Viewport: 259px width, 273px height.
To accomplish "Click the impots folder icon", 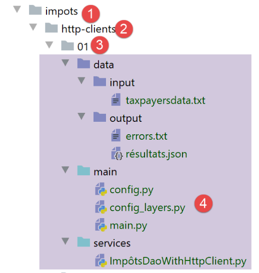I will 35,10.
